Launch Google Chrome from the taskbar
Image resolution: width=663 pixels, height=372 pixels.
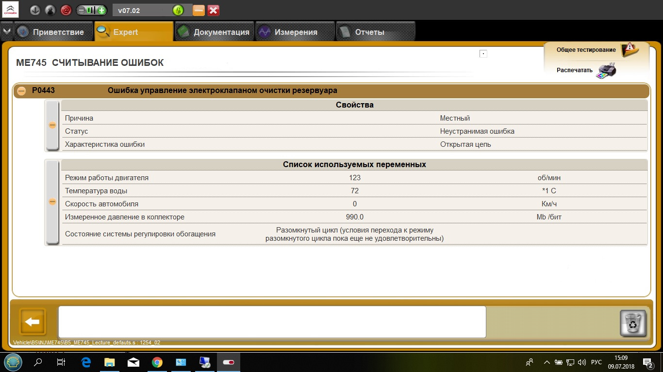pyautogui.click(x=157, y=362)
